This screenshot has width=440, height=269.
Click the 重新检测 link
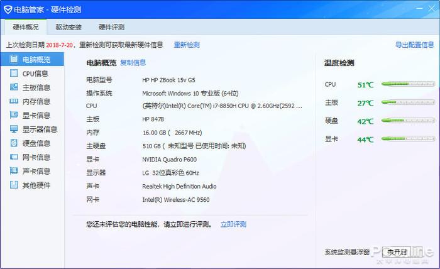(x=187, y=45)
